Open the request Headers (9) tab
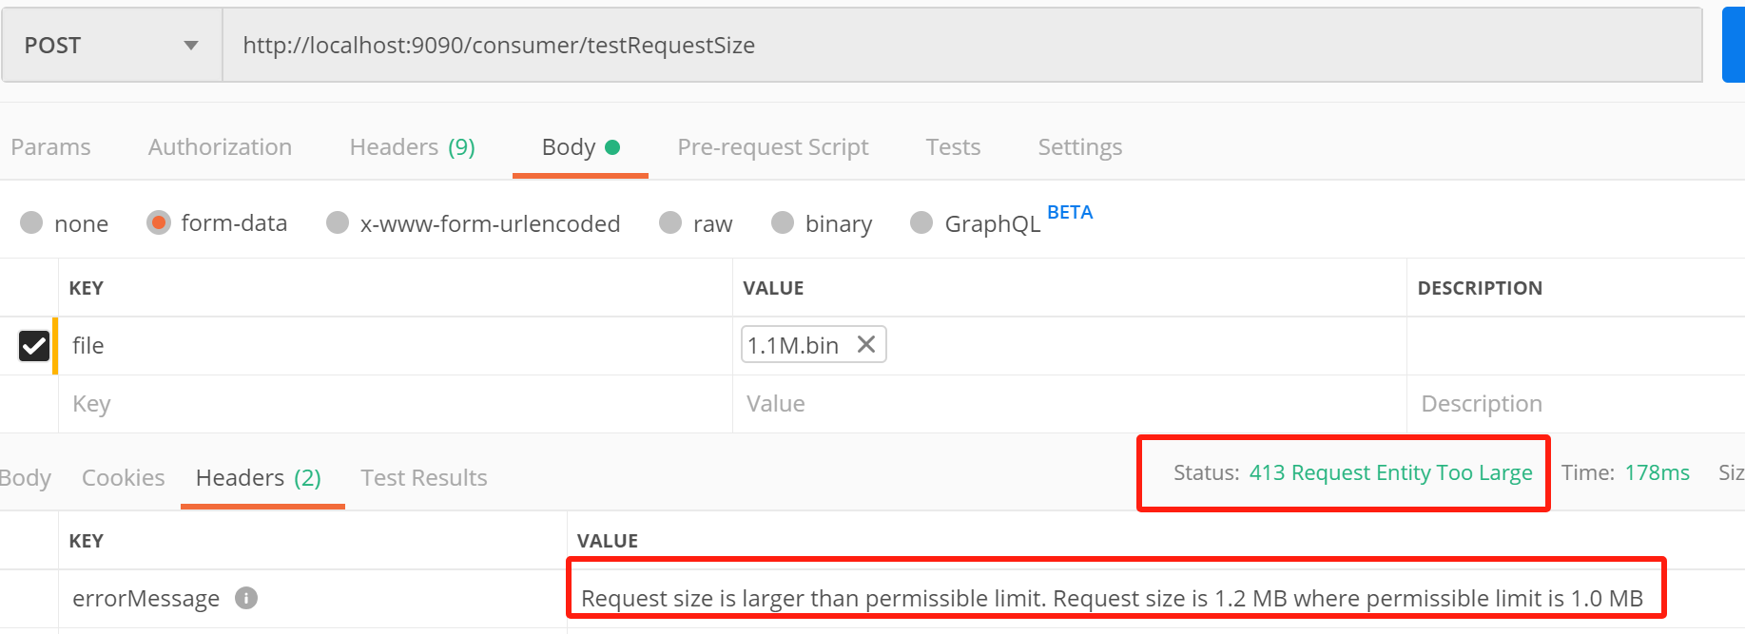 tap(412, 147)
